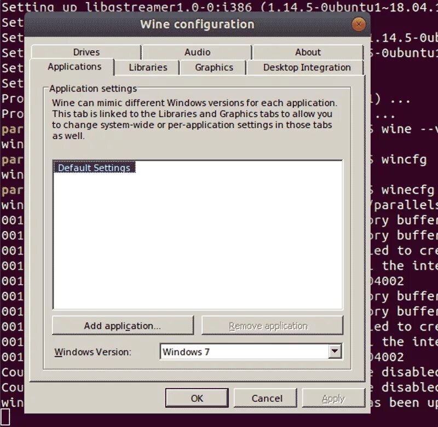This screenshot has width=438, height=427.
Task: Cancel the Wine configuration dialog
Action: pos(267,398)
